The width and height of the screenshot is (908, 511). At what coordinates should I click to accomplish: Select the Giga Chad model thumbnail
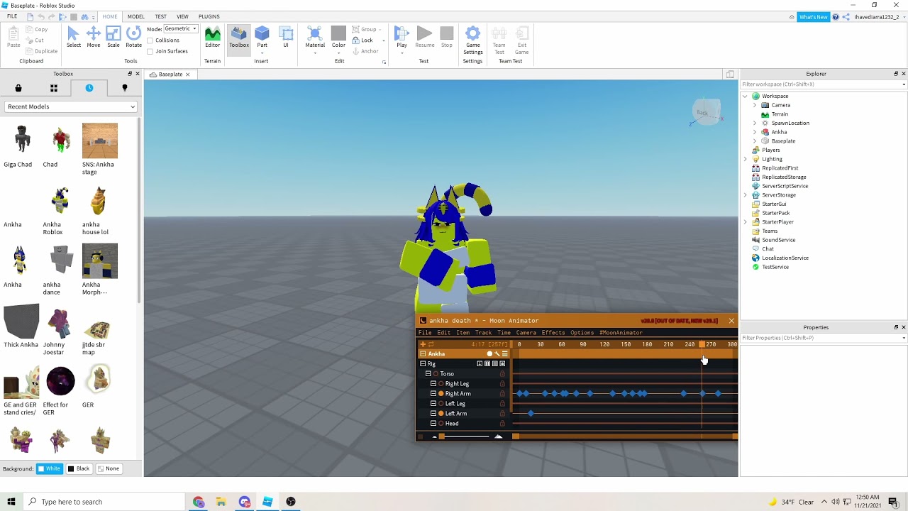click(18, 146)
